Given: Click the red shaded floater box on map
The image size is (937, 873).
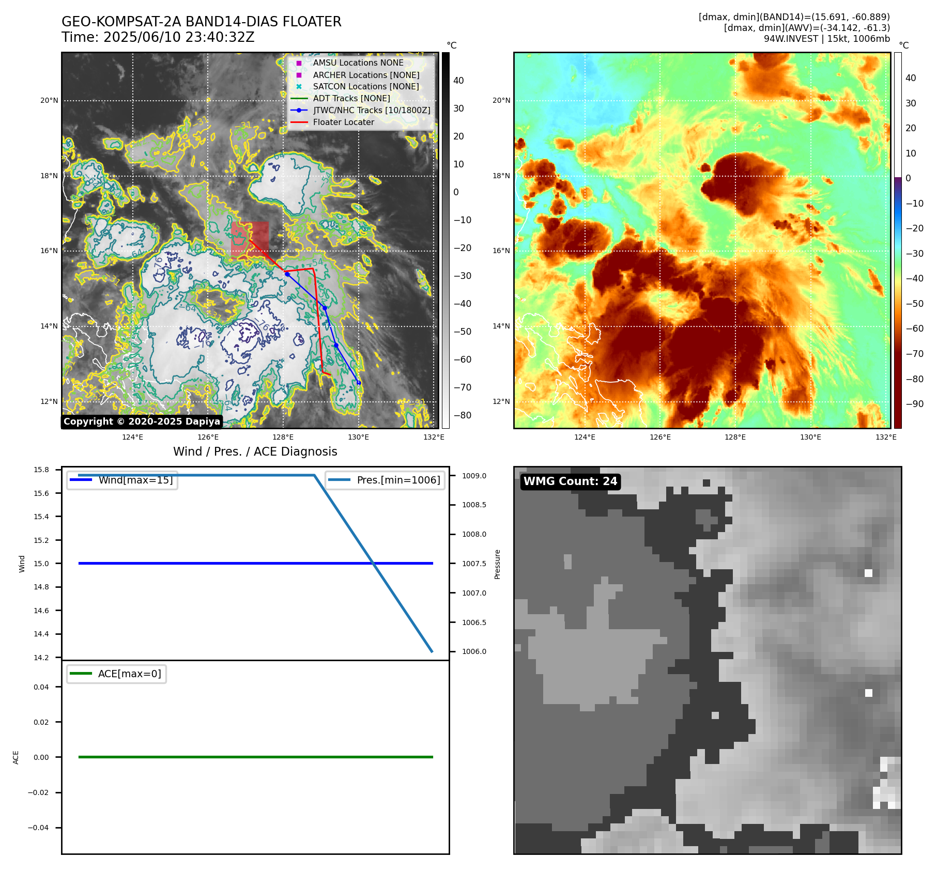Looking at the screenshot, I should click(250, 239).
